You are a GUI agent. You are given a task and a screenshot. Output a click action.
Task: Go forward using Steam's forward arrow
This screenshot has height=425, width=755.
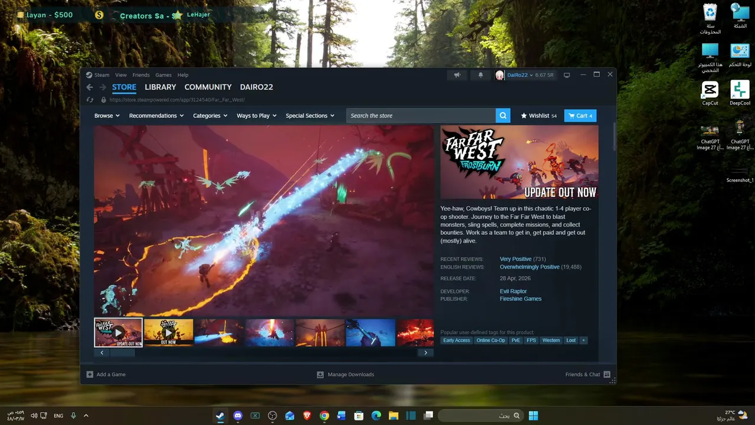tap(103, 87)
